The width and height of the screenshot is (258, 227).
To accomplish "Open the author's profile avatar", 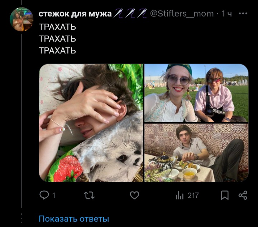I will point(21,19).
